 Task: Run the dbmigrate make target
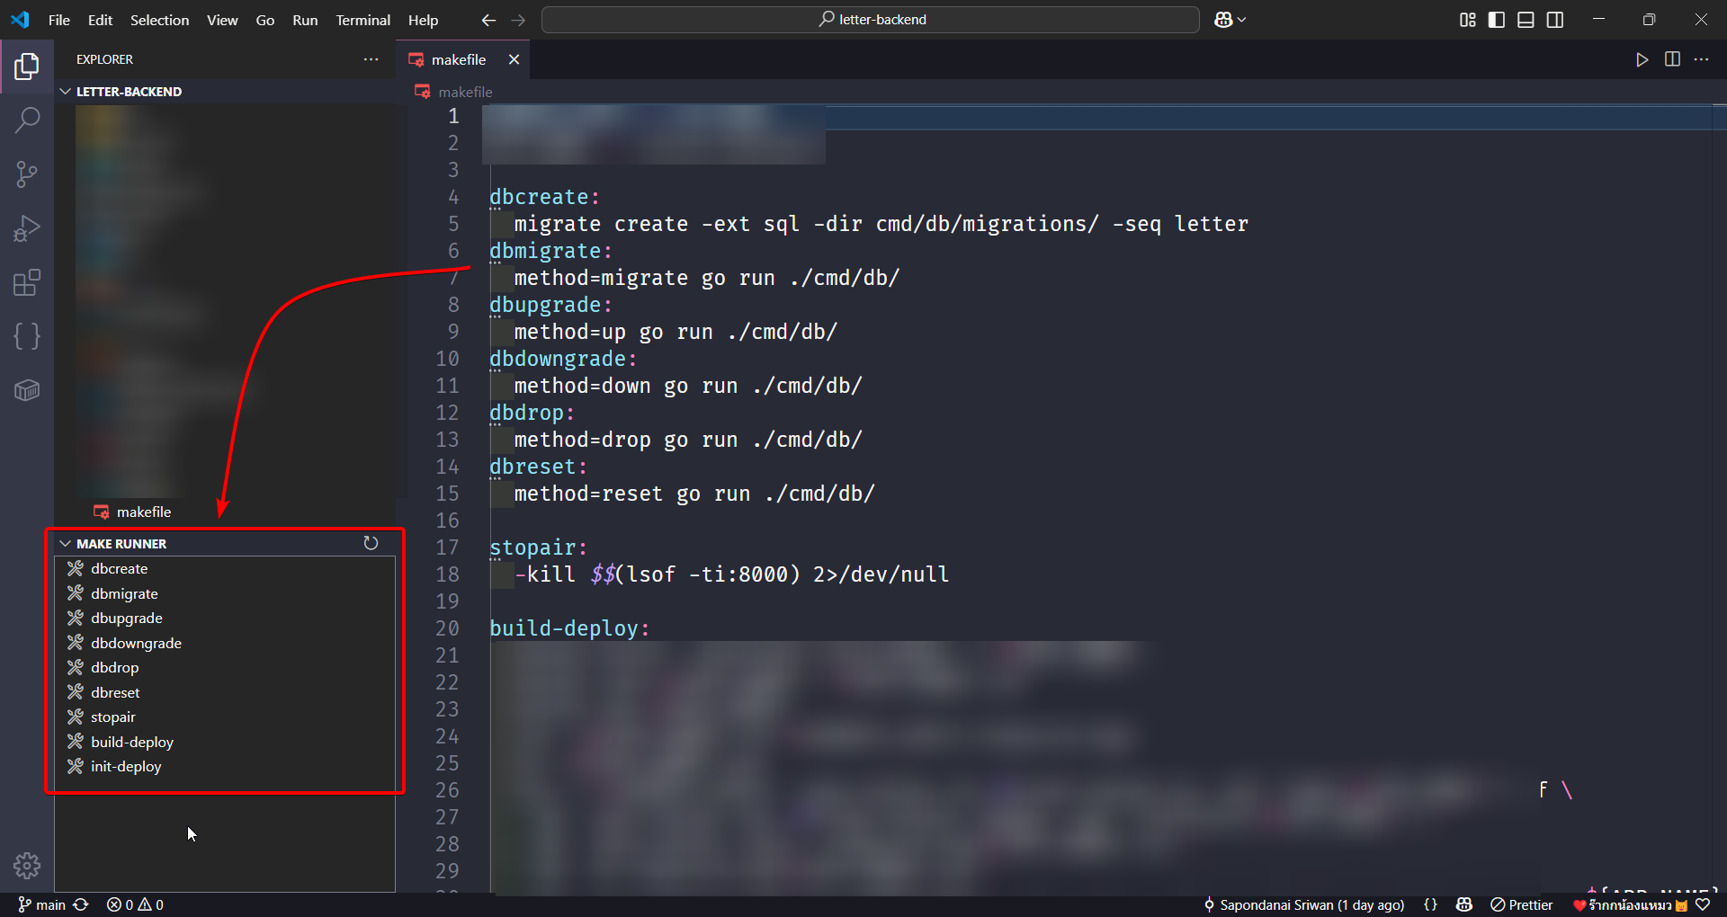coord(124,593)
